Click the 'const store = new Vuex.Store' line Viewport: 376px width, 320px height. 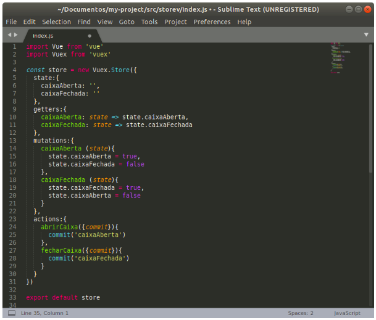tap(81, 70)
